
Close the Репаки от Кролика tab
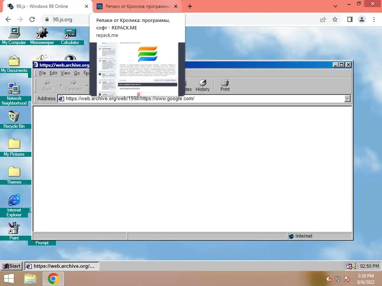tap(176, 6)
